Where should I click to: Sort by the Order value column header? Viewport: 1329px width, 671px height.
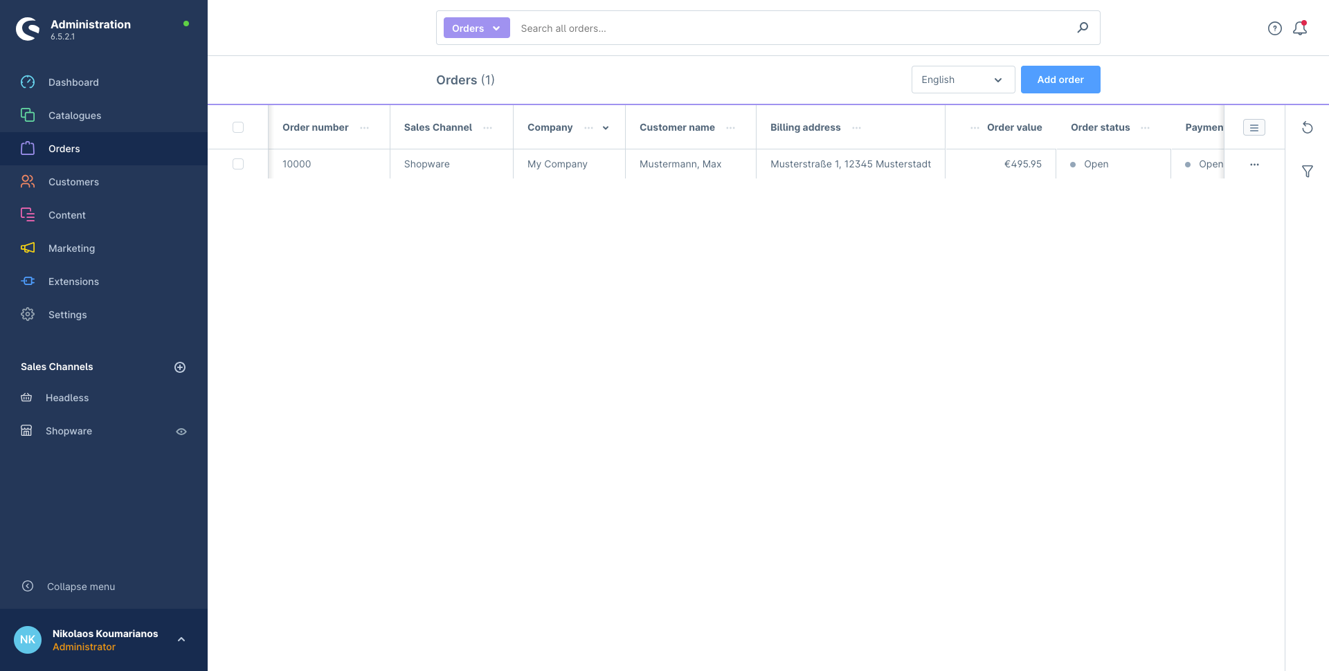(x=1015, y=127)
